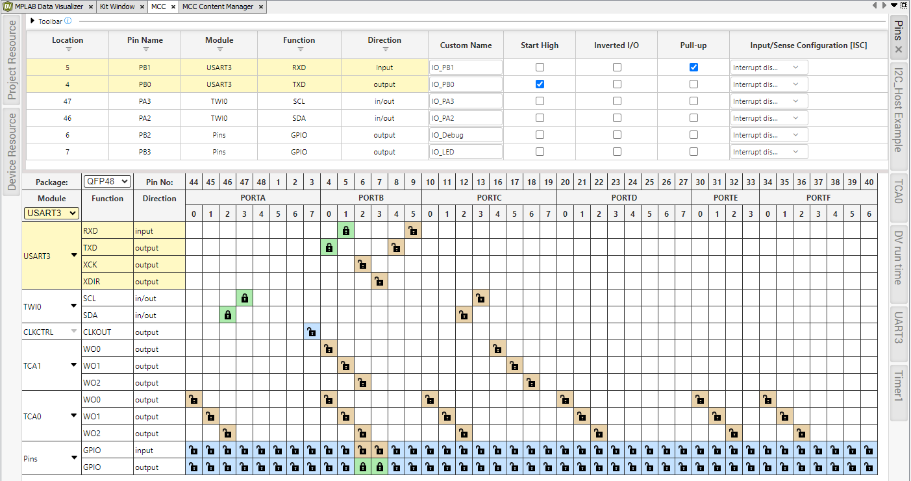911x481 pixels.
Task: Edit custom name field IO_LED
Action: coord(466,151)
